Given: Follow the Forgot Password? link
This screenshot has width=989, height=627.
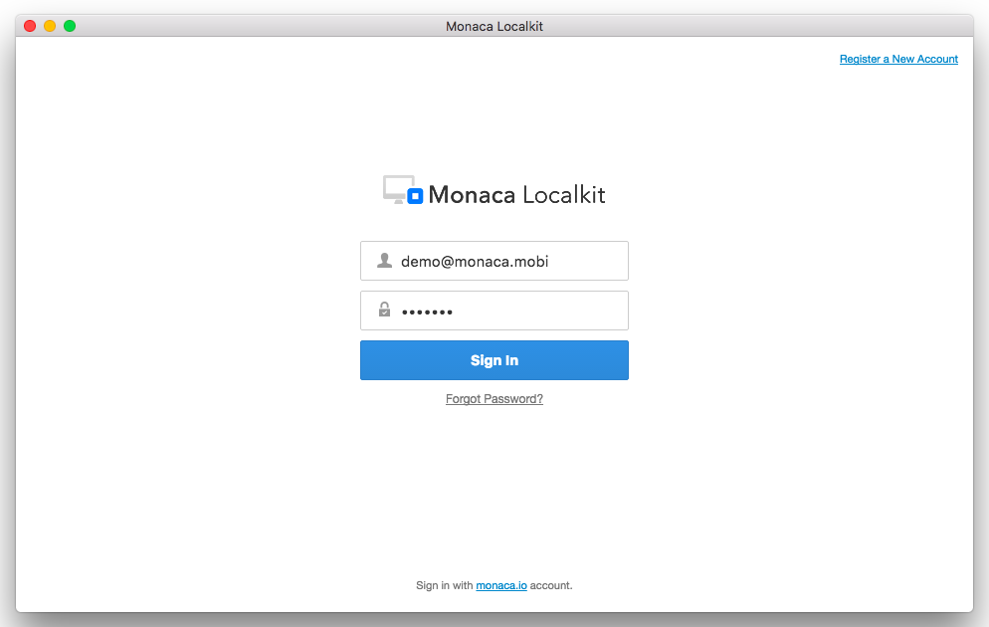Looking at the screenshot, I should tap(494, 399).
